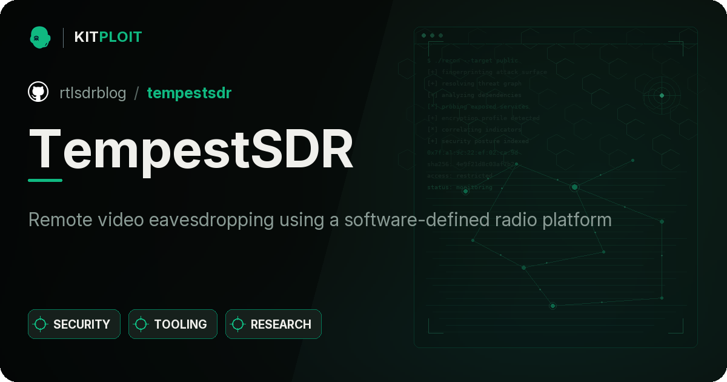Click the GitHub octocat icon
Screen dimensions: 727x382
(38, 92)
